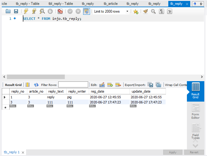Import records from file icon
Viewport: 207px width, 156px height.
158,85
